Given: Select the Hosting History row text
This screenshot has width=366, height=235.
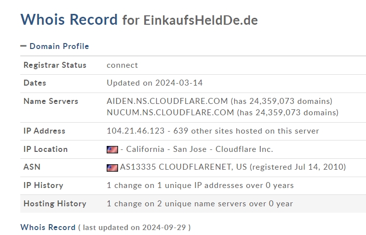Looking at the screenshot, I should [x=200, y=204].
